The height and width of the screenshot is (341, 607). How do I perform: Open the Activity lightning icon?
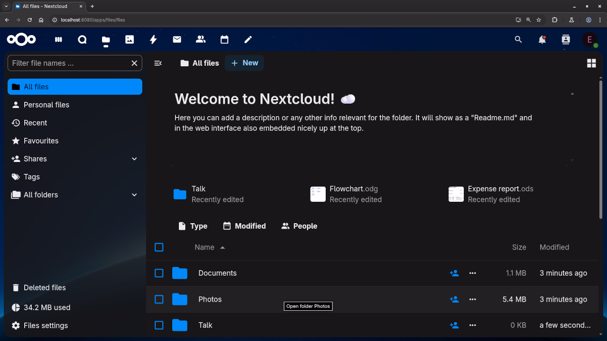coord(153,40)
